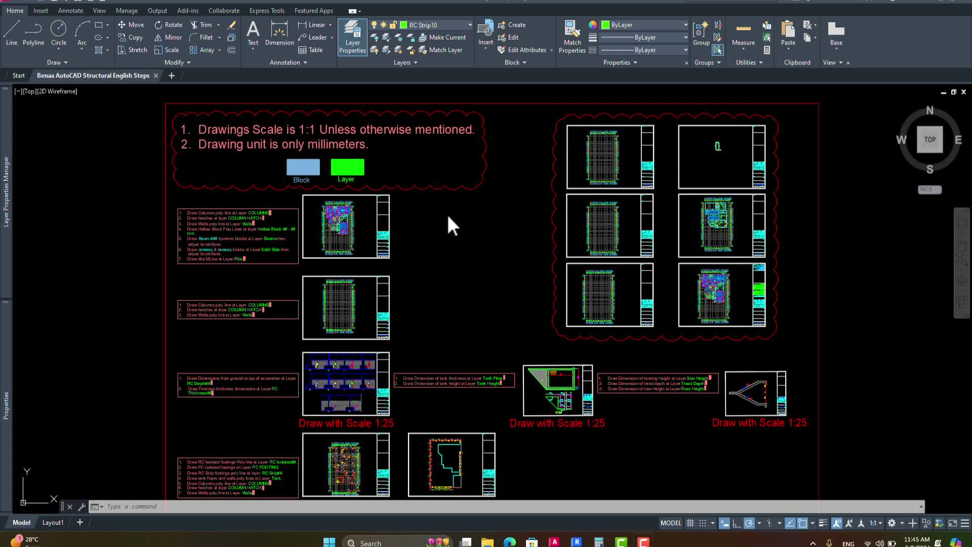972x547 pixels.
Task: Open the ByLayer color dropdown
Action: 685,25
